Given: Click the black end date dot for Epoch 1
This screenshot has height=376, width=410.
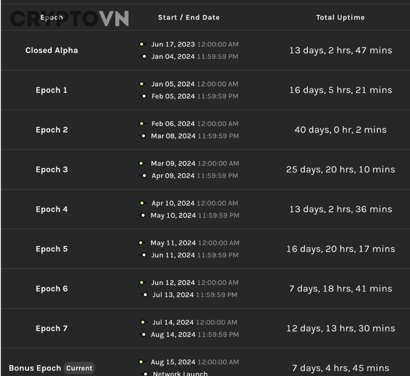Looking at the screenshot, I should pyautogui.click(x=144, y=96).
